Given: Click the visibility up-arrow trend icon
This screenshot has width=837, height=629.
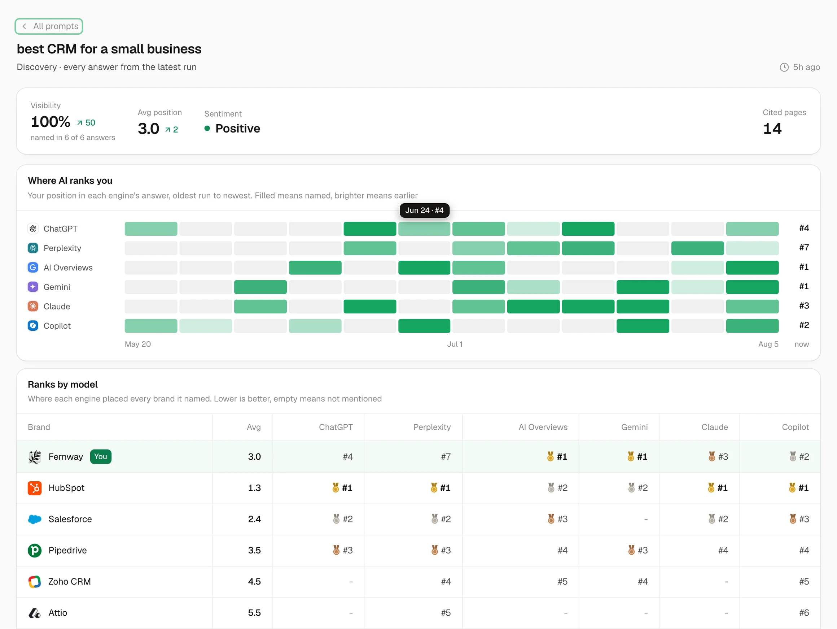Looking at the screenshot, I should pyautogui.click(x=79, y=123).
